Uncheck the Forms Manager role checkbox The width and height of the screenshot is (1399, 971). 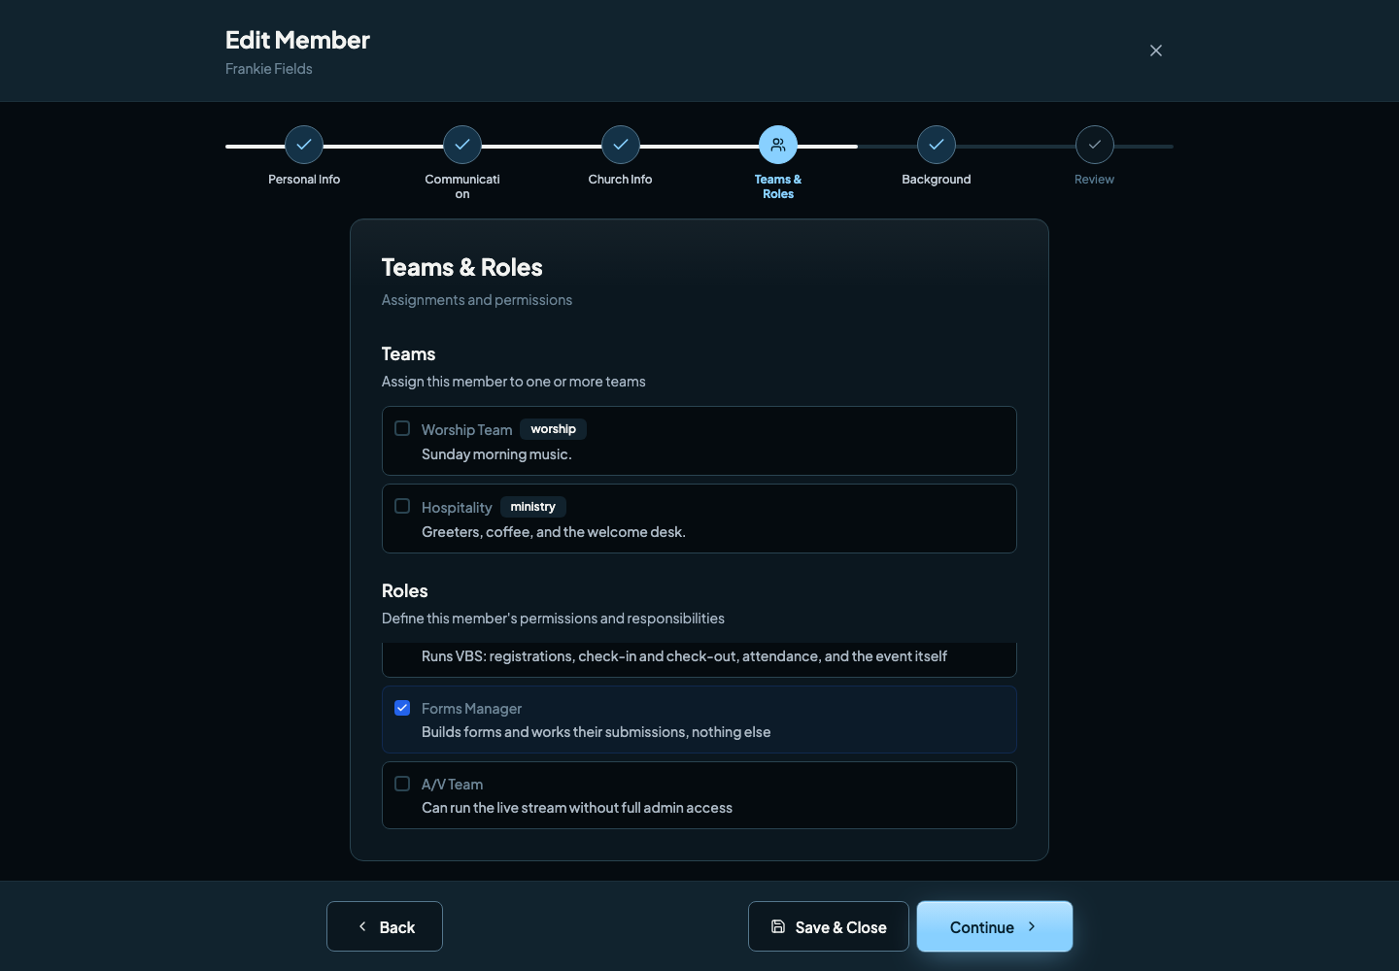(402, 708)
